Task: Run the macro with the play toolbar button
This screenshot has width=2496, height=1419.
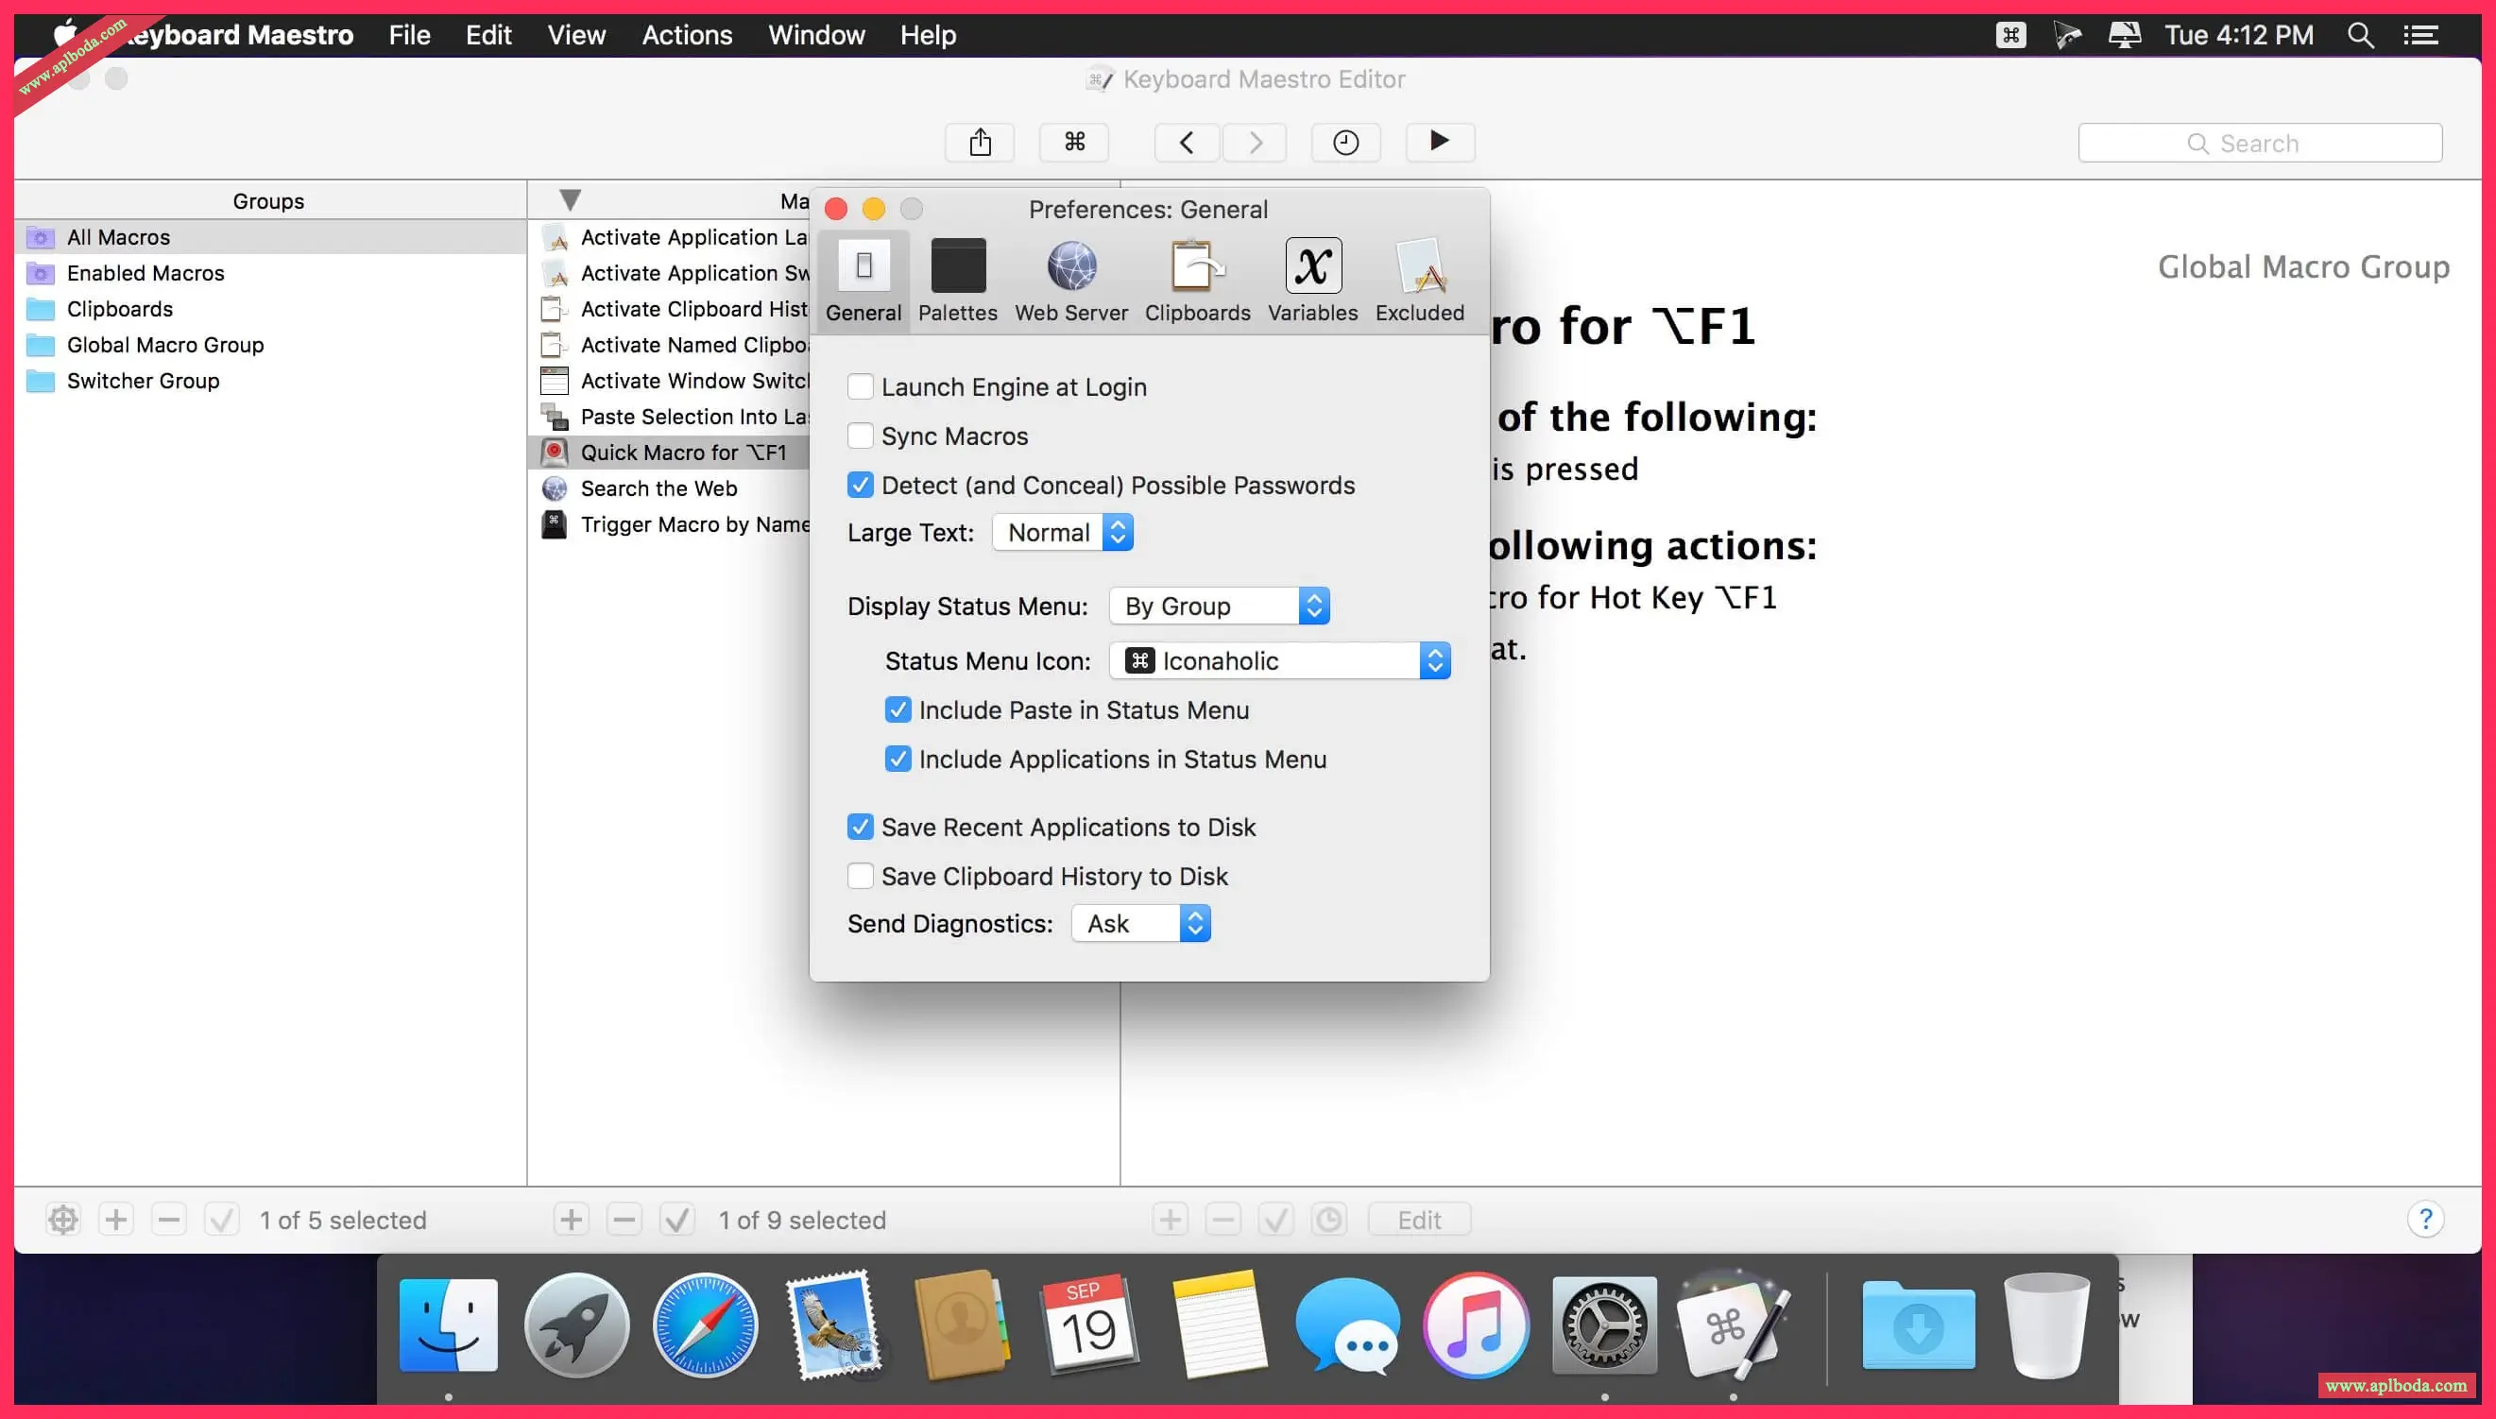Action: pyautogui.click(x=1440, y=143)
